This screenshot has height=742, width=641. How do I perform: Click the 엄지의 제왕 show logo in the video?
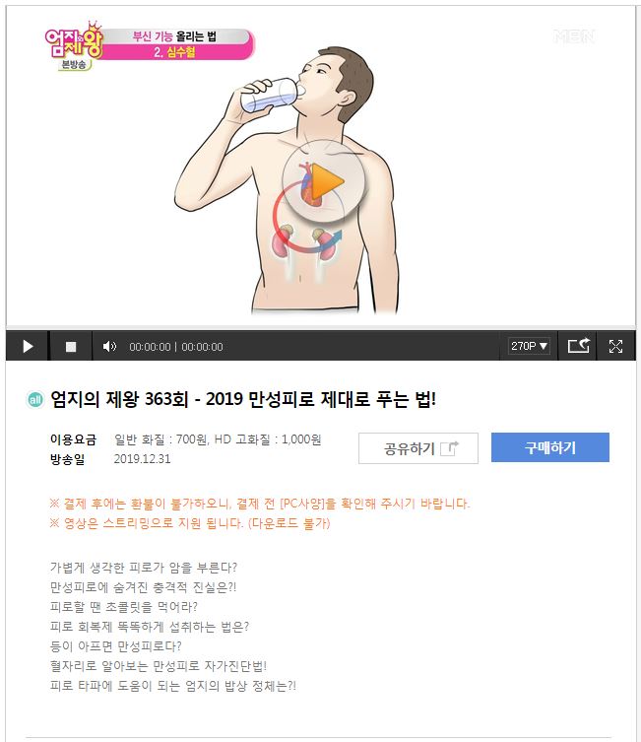(74, 45)
